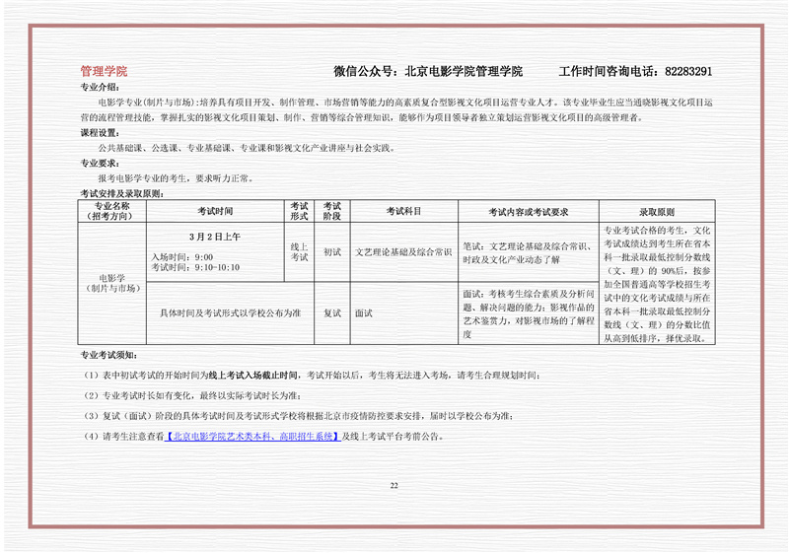Select the 线上考试 table cell

point(300,251)
